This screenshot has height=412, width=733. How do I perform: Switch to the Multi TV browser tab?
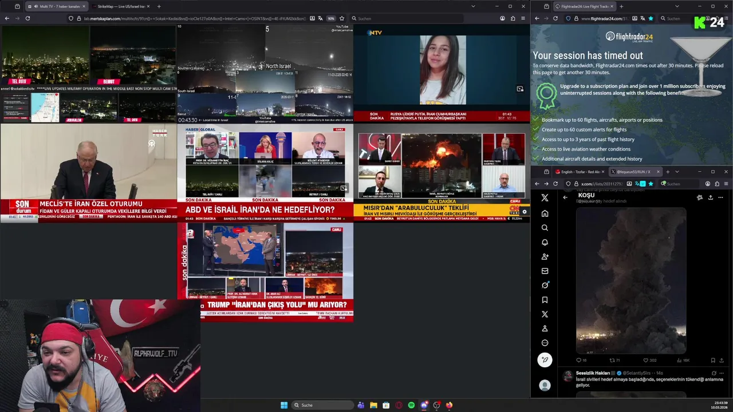click(56, 6)
